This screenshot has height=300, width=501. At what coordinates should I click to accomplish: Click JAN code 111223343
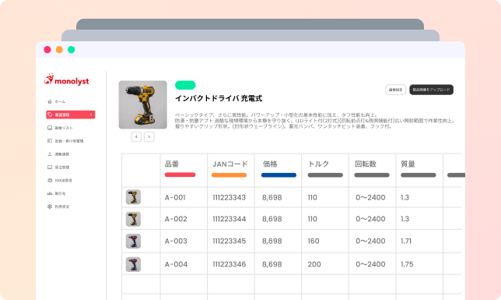229,198
